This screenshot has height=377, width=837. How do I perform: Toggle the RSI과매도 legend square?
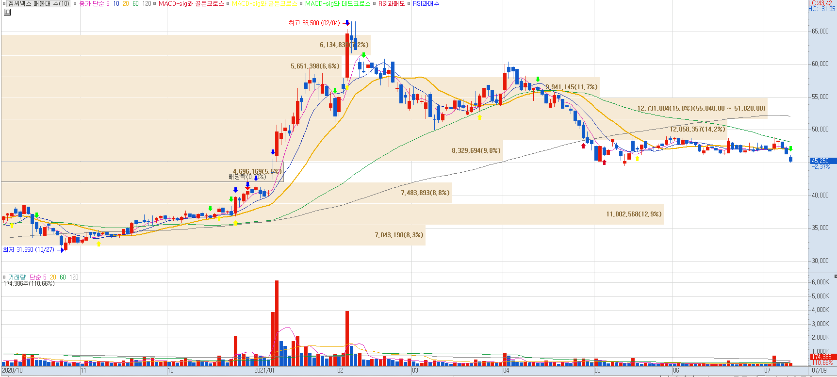[374, 4]
